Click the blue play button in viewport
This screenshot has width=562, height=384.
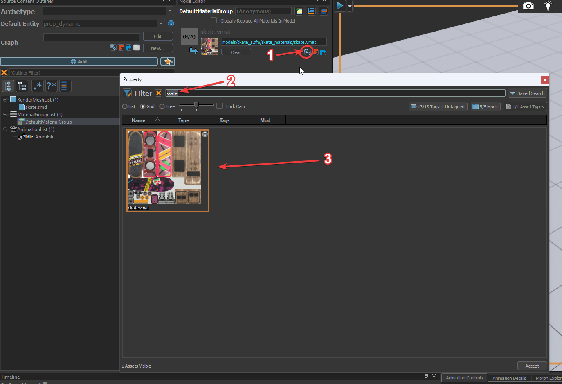click(x=339, y=6)
